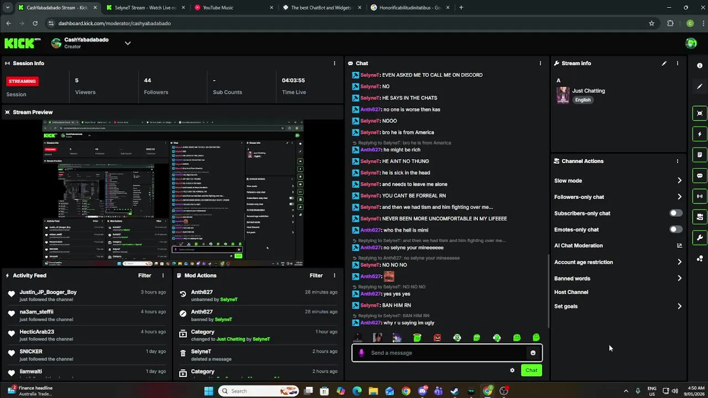This screenshot has height=398, width=708.
Task: Expand Banned words
Action: tap(679, 279)
